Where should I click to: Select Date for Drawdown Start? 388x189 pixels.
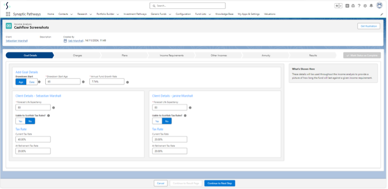click(x=32, y=82)
